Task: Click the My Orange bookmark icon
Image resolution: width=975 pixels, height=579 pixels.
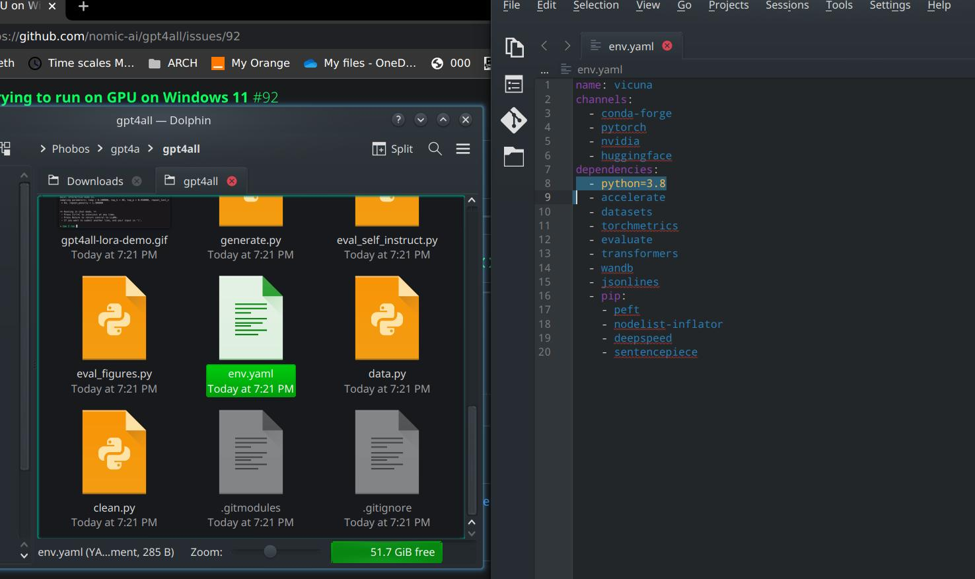Action: pyautogui.click(x=217, y=63)
